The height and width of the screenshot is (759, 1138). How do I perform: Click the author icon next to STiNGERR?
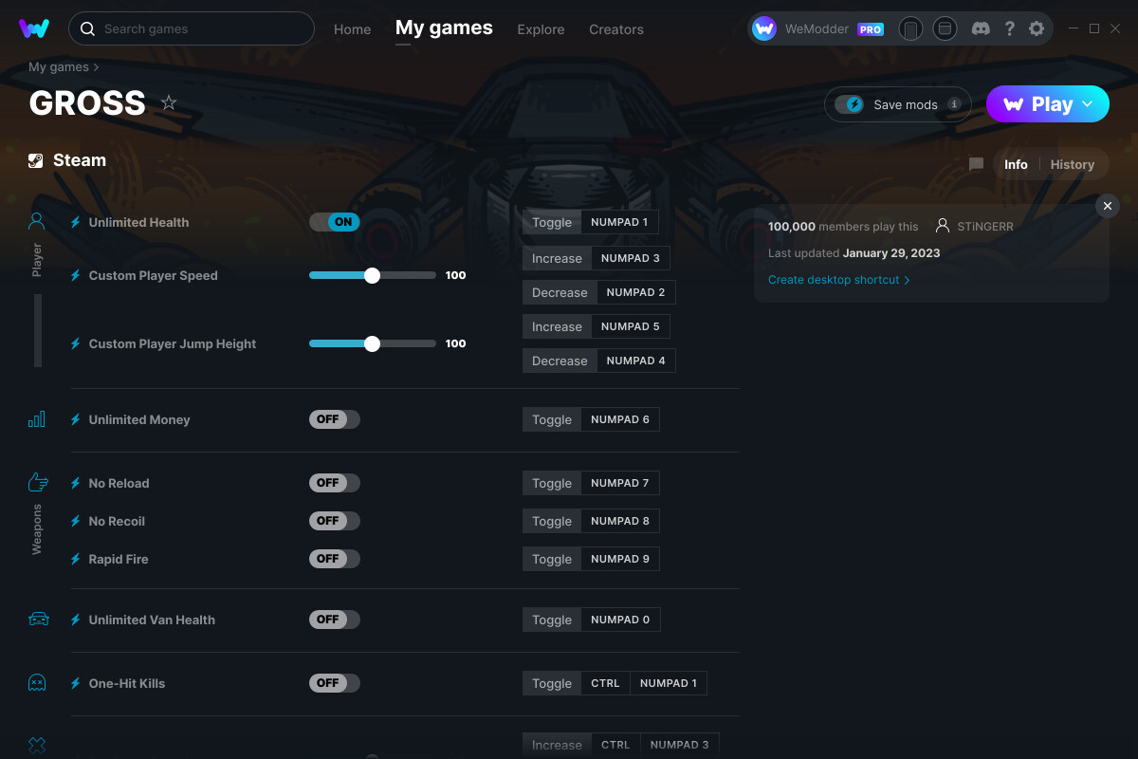click(943, 226)
